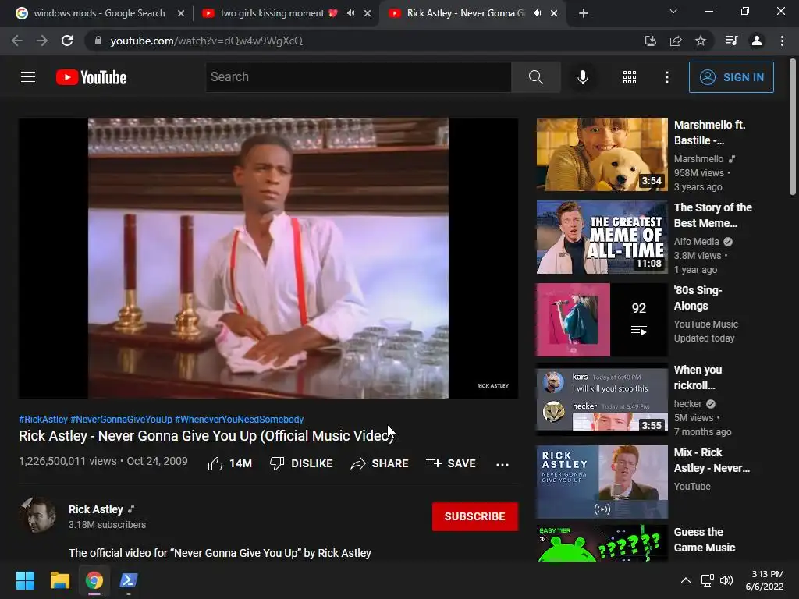Open Rick Astley channel avatar
This screenshot has height=599, width=799.
37,515
